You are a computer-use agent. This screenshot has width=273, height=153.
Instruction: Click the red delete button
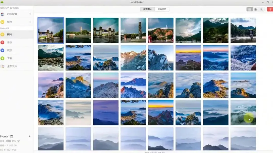[x=270, y=9]
